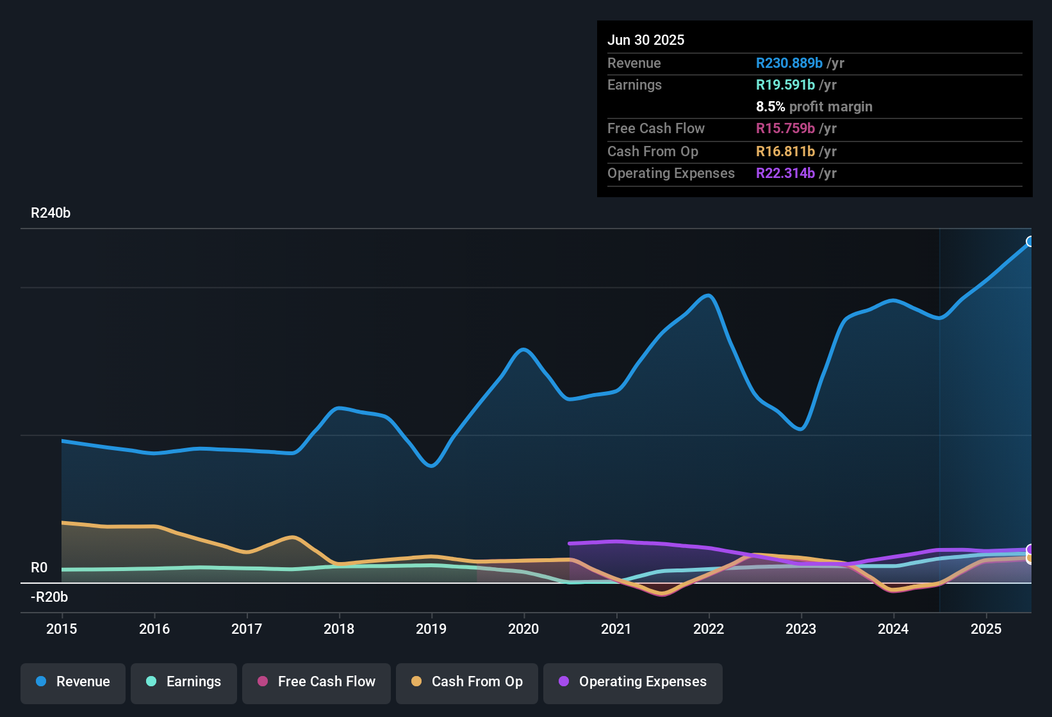Open the Free Cash Flow legend item
The image size is (1052, 717).
point(316,682)
